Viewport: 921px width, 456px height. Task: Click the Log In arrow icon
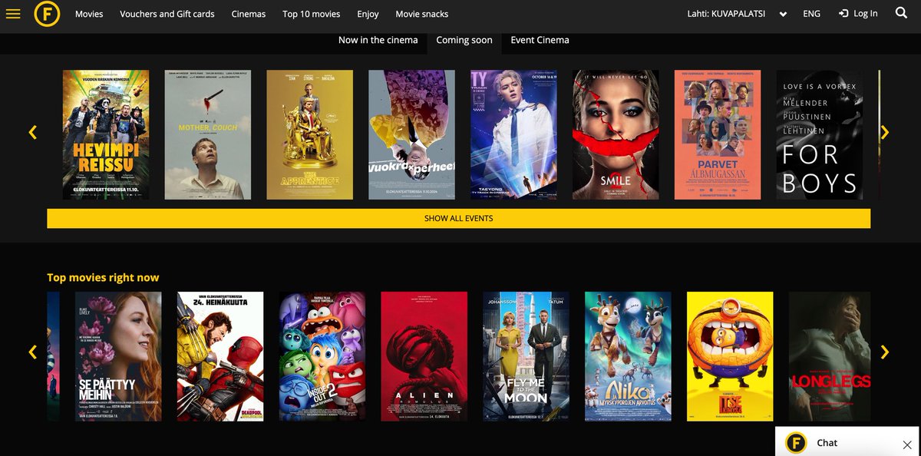843,14
